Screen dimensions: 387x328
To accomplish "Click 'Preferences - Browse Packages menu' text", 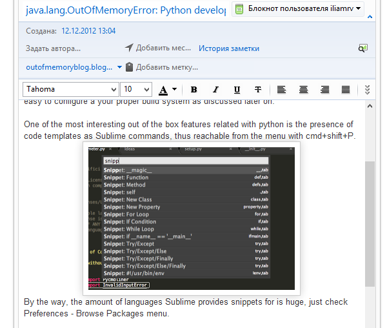I will [x=96, y=313].
